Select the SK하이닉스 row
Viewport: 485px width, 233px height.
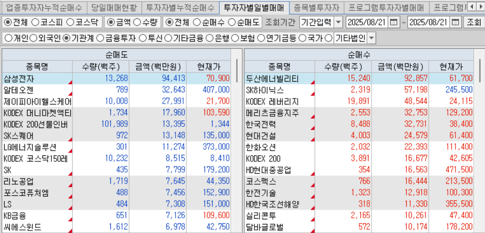pos(359,90)
